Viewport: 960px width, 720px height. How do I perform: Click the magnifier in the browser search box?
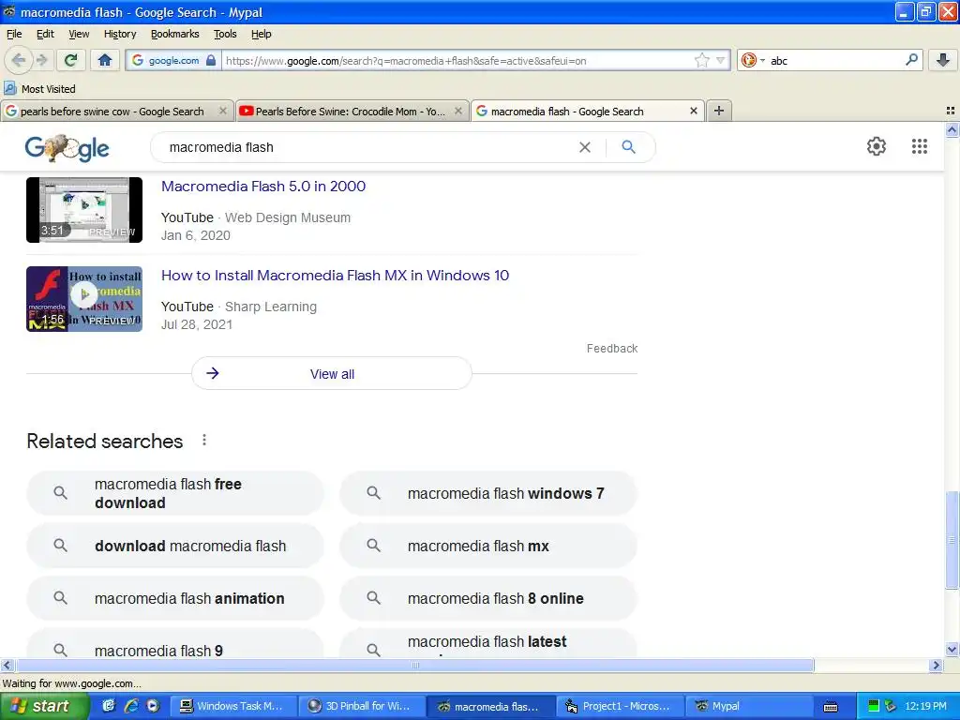pos(911,60)
